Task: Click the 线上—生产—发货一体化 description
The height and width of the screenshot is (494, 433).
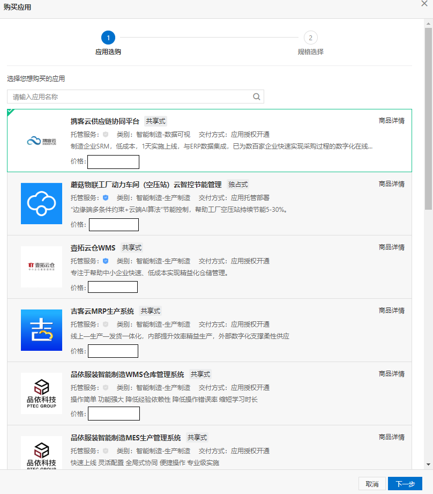Action: coord(180,336)
